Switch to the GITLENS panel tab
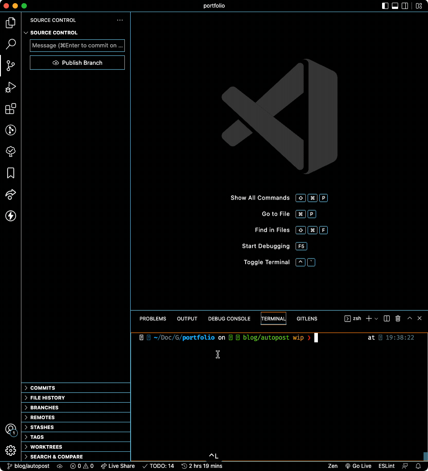Image resolution: width=428 pixels, height=471 pixels. point(307,318)
